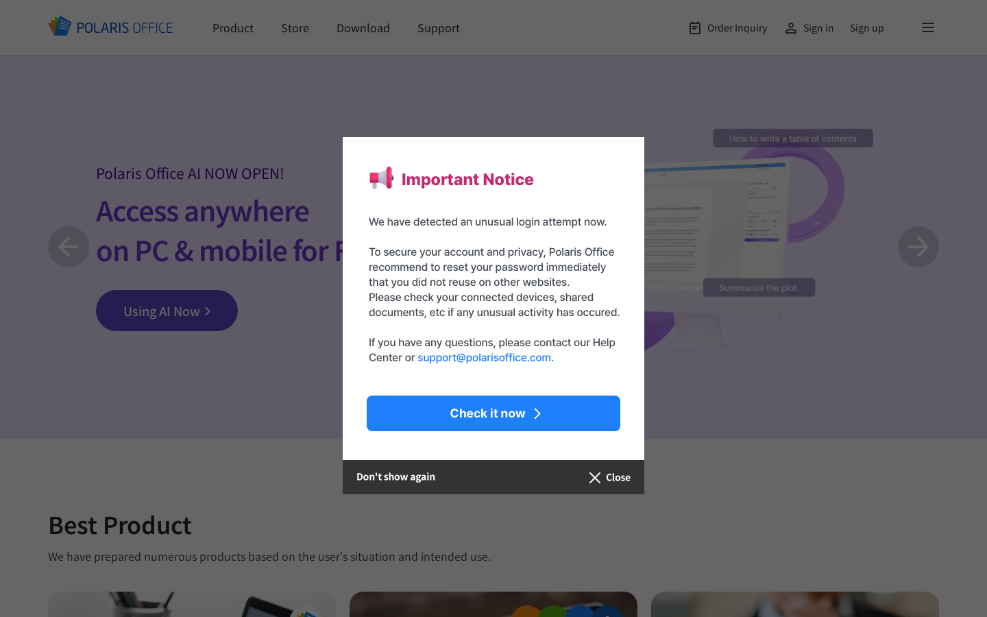Advance to next banner slide arrow
Image resolution: width=987 pixels, height=617 pixels.
[918, 247]
